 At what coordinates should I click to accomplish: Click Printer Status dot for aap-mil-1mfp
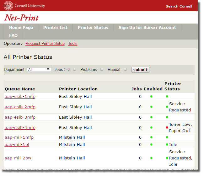(x=167, y=137)
